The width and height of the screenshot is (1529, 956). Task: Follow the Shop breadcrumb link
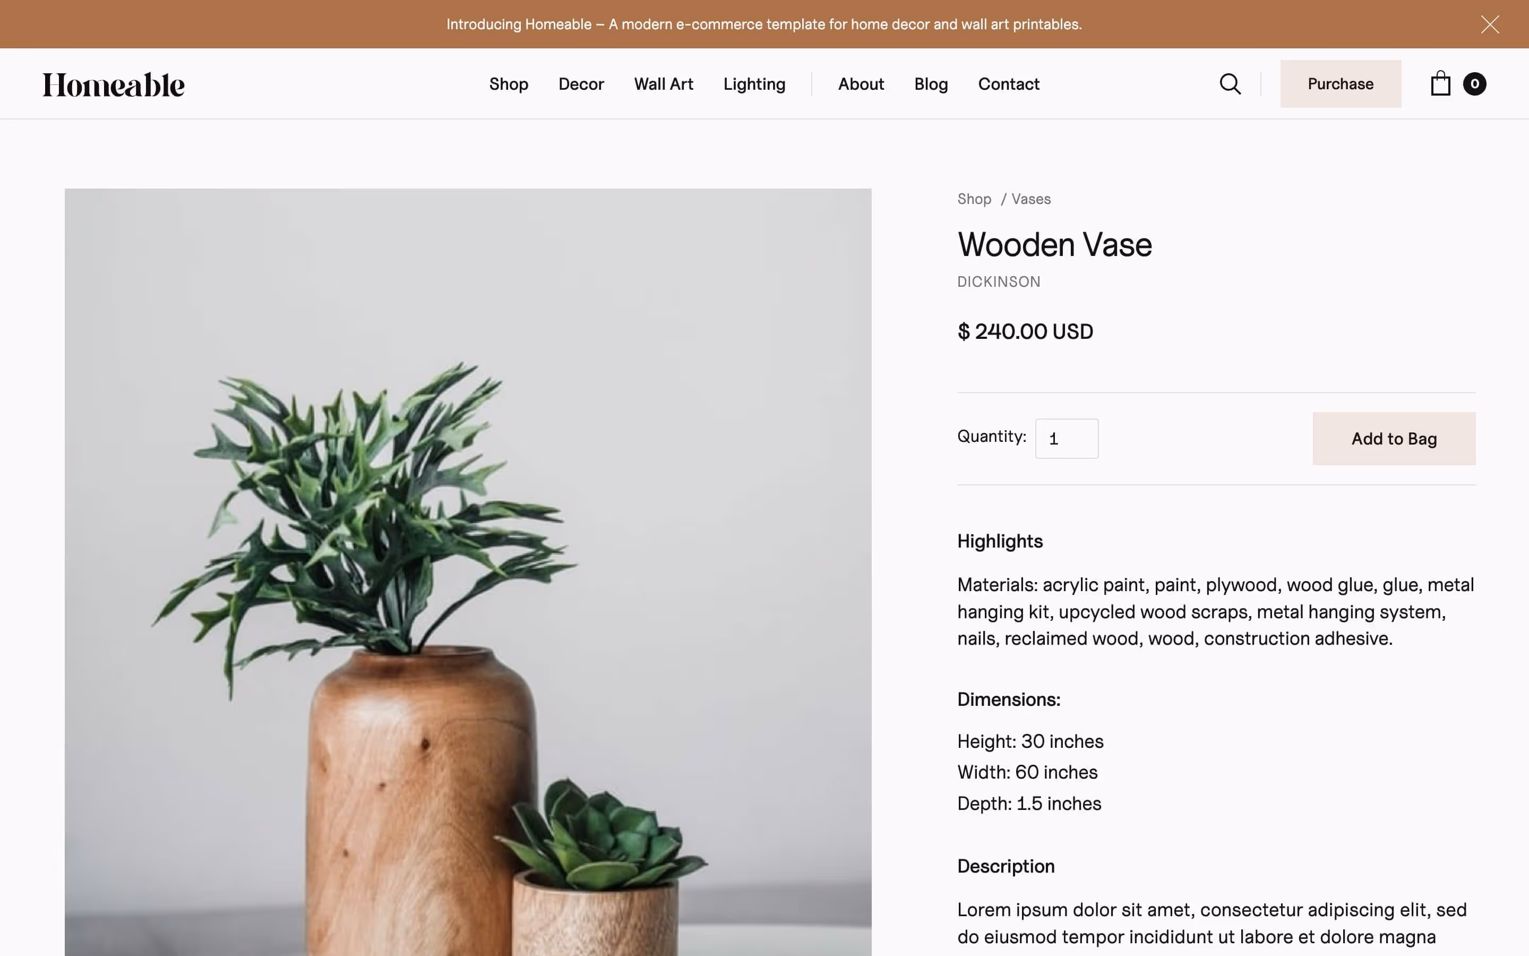974,199
